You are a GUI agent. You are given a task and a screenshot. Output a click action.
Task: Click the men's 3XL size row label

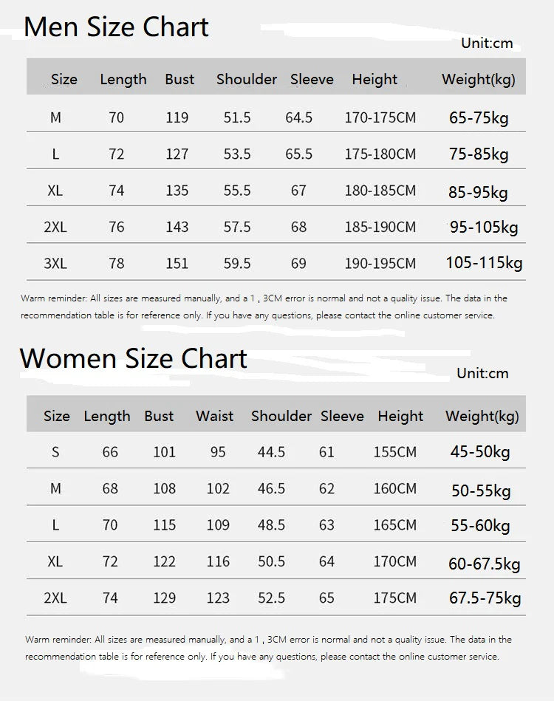coord(55,263)
